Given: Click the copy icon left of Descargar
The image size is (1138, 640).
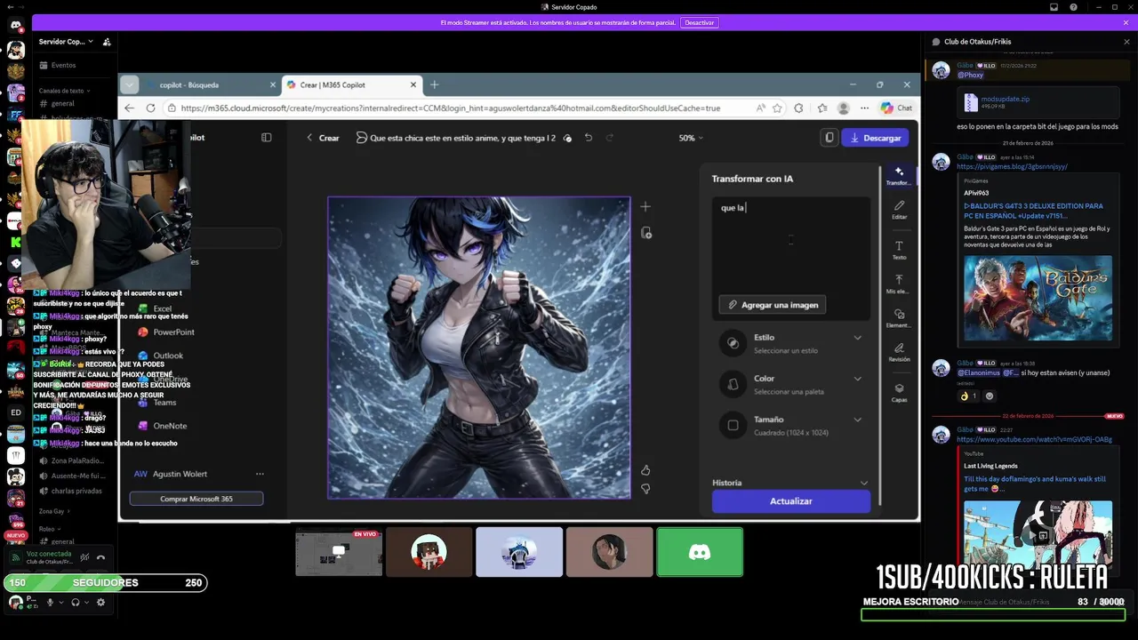Looking at the screenshot, I should pyautogui.click(x=829, y=138).
